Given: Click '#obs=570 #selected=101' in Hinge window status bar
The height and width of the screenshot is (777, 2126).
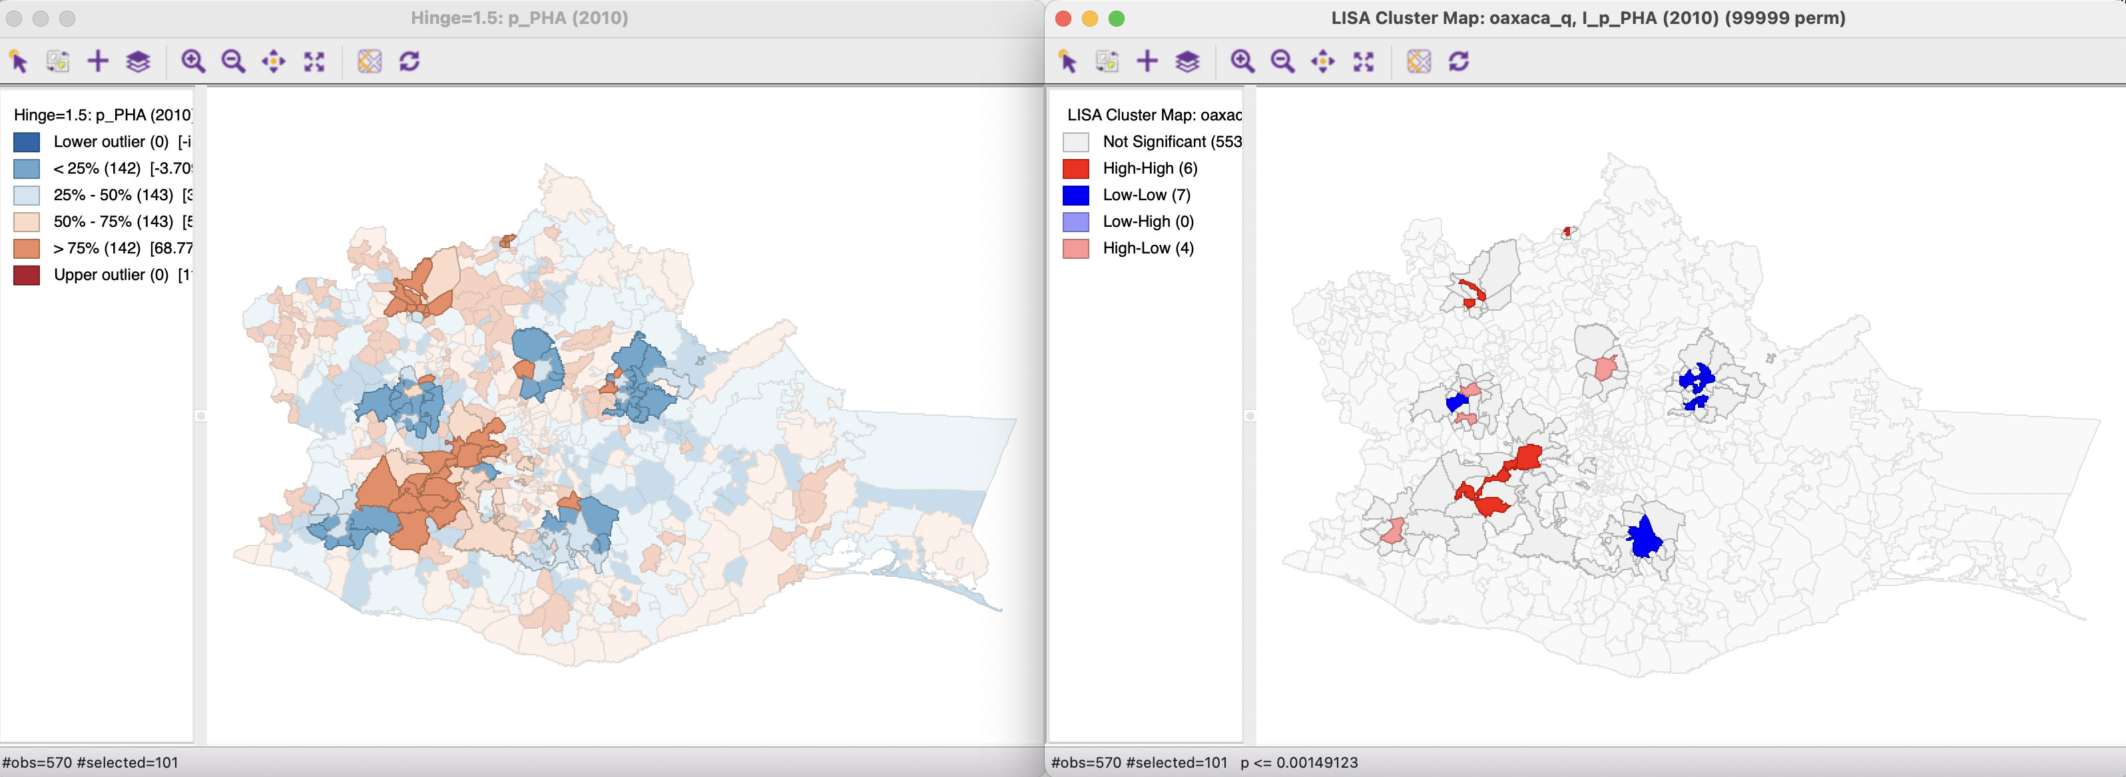Looking at the screenshot, I should (90, 762).
